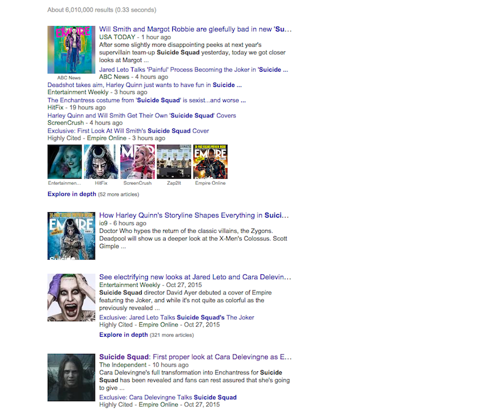Click 'The Independent - 10 hours ago' source line
The image size is (487, 411).
(x=144, y=365)
